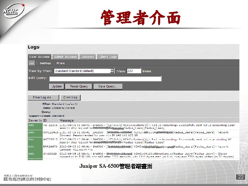Click the Show items count field
Screen dimensions: 248x186
click(134, 71)
